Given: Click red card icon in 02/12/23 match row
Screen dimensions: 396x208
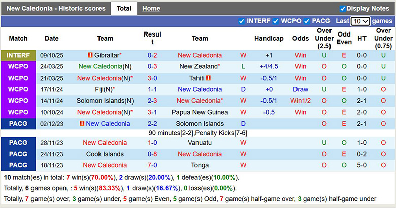Looking at the screenshot, I should pos(82,124).
